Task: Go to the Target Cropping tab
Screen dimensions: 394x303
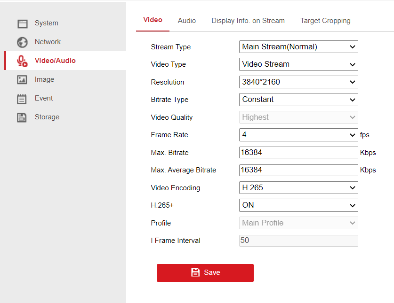Action: (325, 21)
